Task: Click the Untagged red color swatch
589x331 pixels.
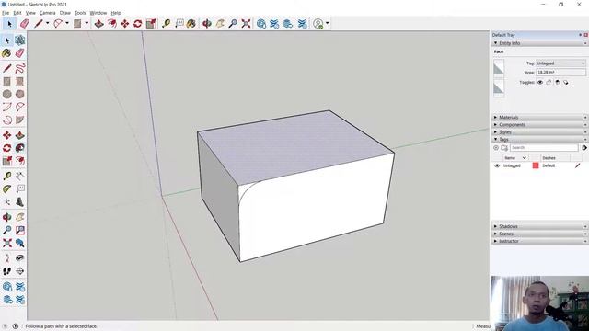Action: [x=536, y=165]
